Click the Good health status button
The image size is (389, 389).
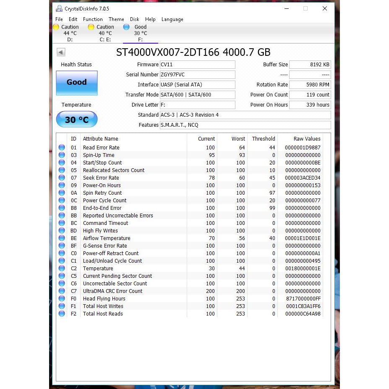(x=76, y=82)
